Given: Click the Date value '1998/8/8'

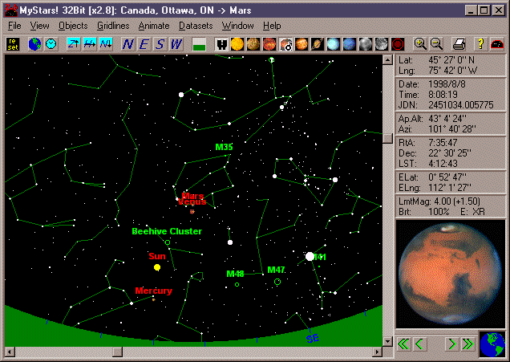Looking at the screenshot, I should coord(447,84).
